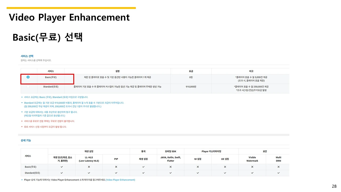Viewport: 341px width, 192px height.
Task: Click the checkmark under 통계 재생 설정 for Basic
Action: (143, 167)
